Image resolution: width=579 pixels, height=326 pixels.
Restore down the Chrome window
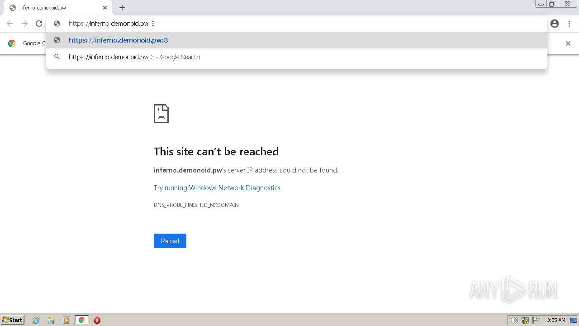[552, 4]
